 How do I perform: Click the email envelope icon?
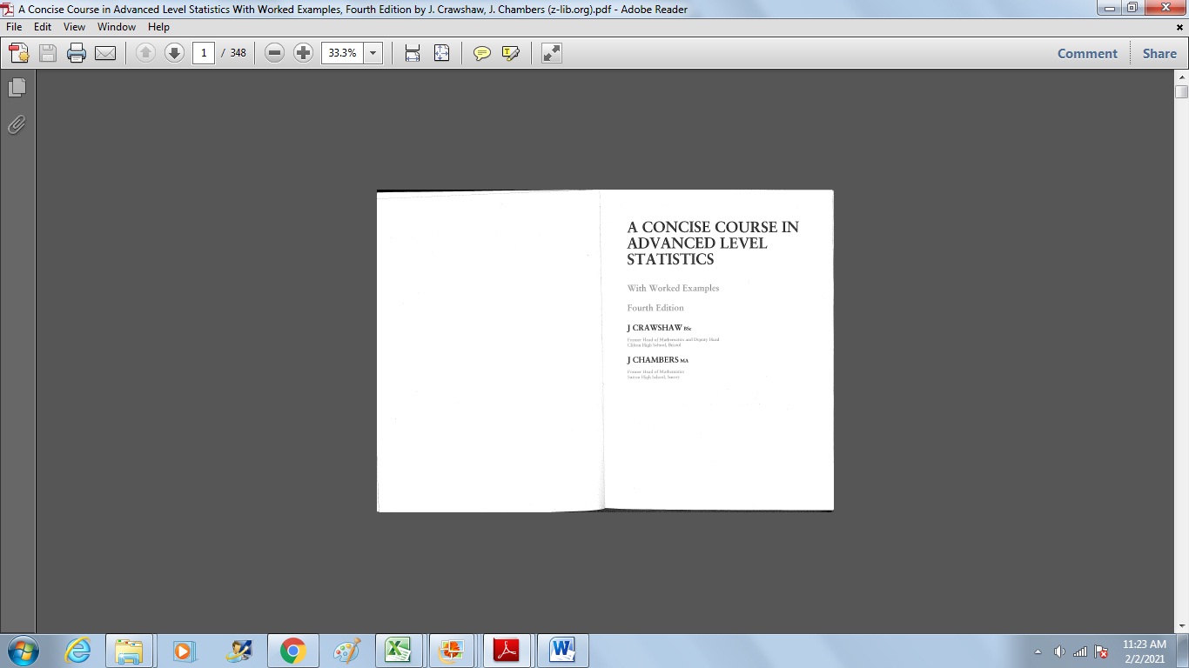coord(105,53)
